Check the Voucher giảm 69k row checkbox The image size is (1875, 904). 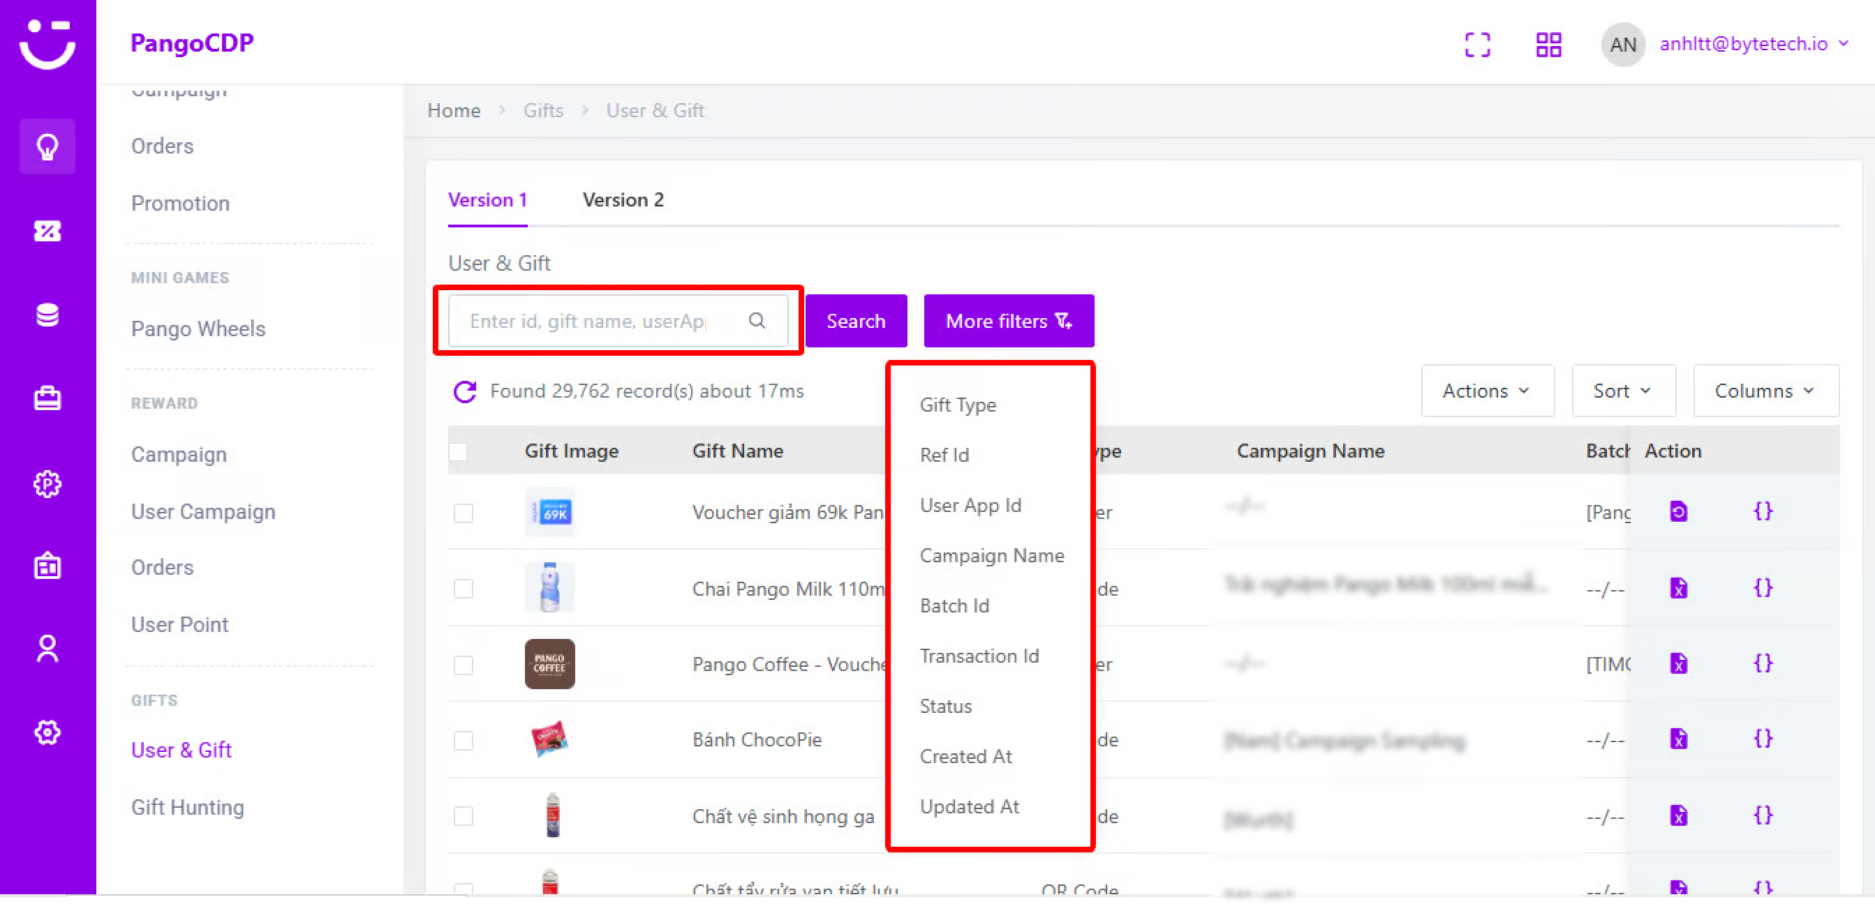click(x=463, y=513)
